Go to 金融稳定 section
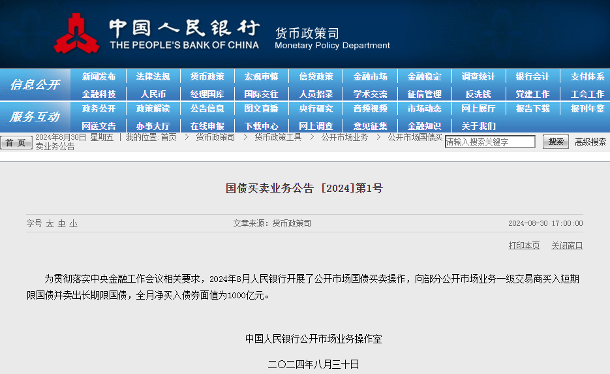This screenshot has width=610, height=374. pyautogui.click(x=424, y=76)
